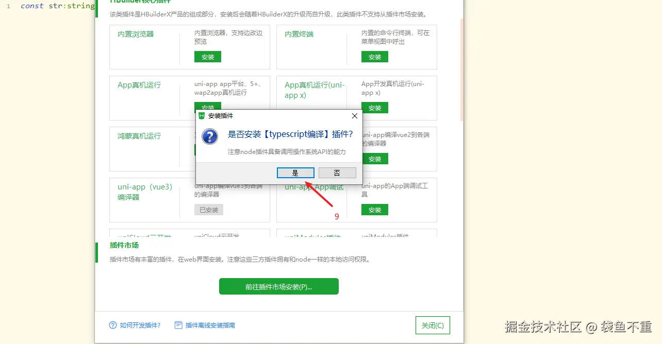Viewport: 662px width, 344px height.
Task: Click 安装 under uni-app编译vue2到各端 description
Action: [x=375, y=159]
